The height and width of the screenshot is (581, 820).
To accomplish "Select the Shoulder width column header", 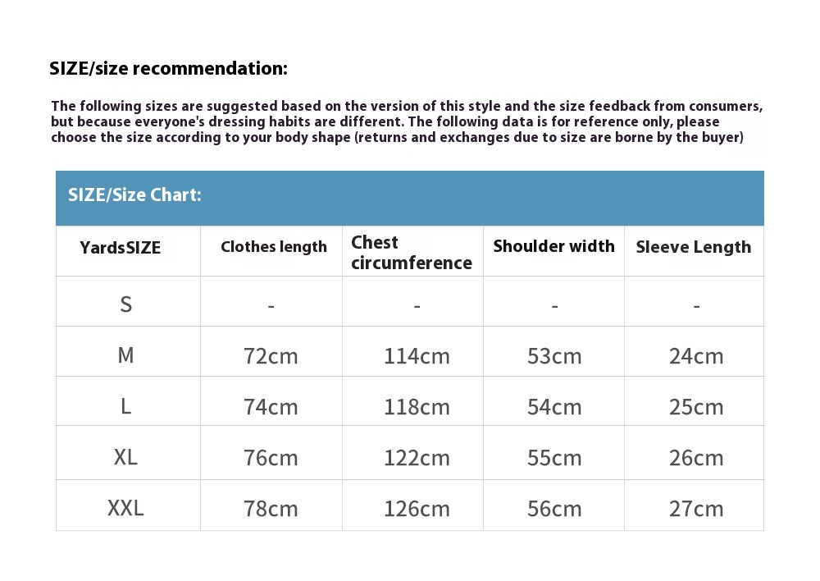I will (553, 246).
